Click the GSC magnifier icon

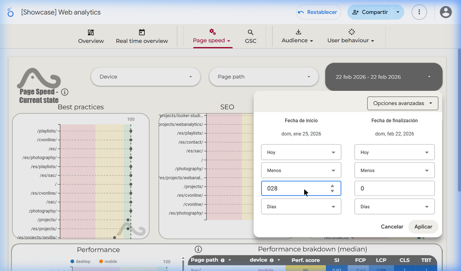(x=251, y=32)
